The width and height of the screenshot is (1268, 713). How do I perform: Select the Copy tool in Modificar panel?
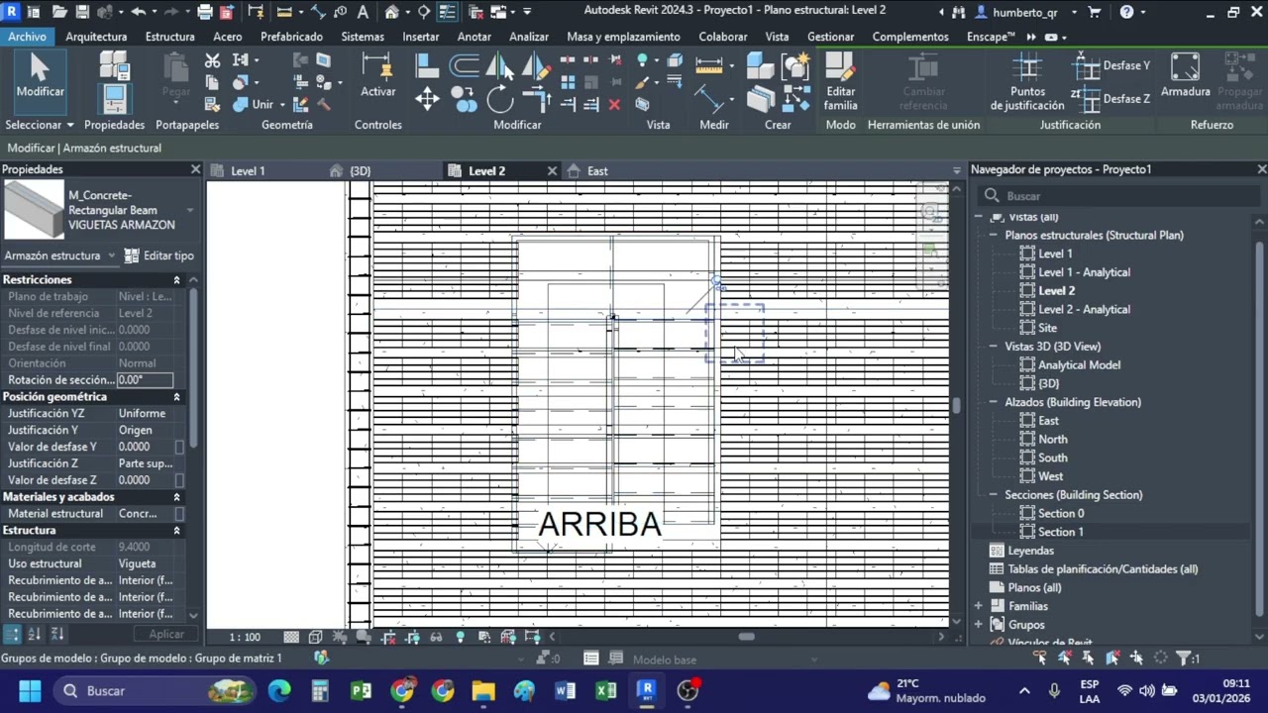pos(464,98)
